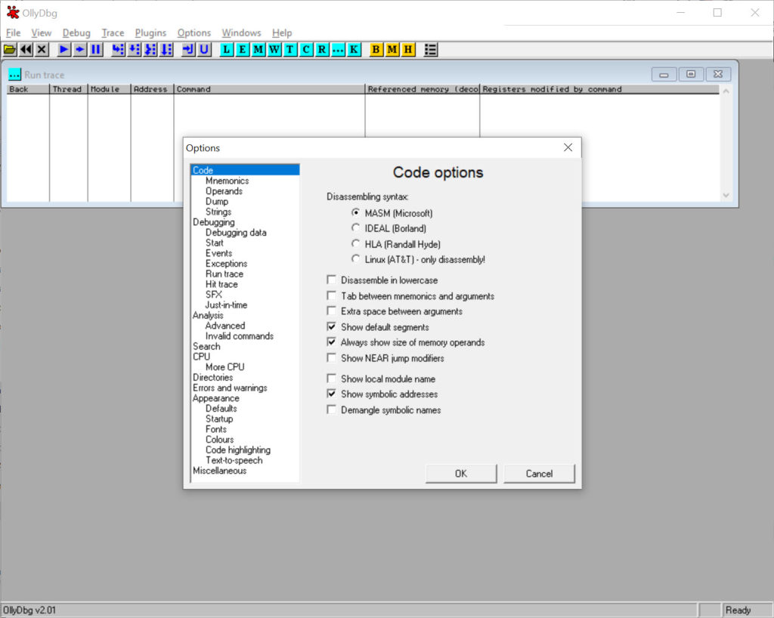Click the Step into toolbar icon
This screenshot has height=618, width=774.
click(x=117, y=49)
